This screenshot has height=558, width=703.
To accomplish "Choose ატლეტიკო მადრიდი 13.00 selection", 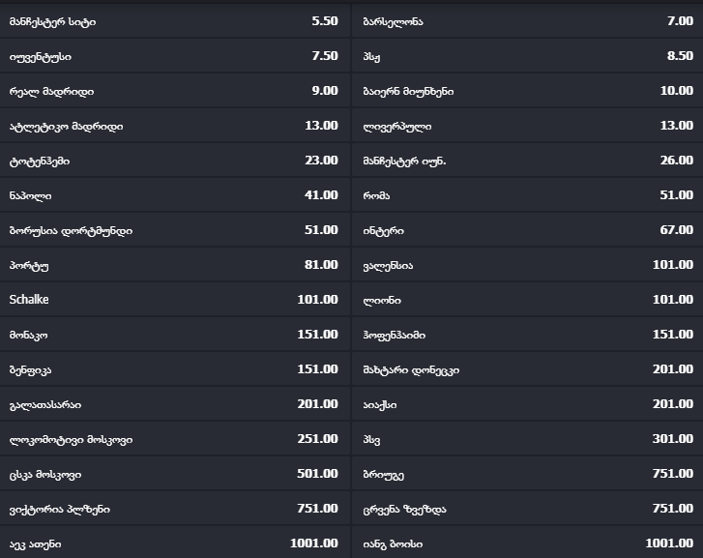I will coord(175,126).
